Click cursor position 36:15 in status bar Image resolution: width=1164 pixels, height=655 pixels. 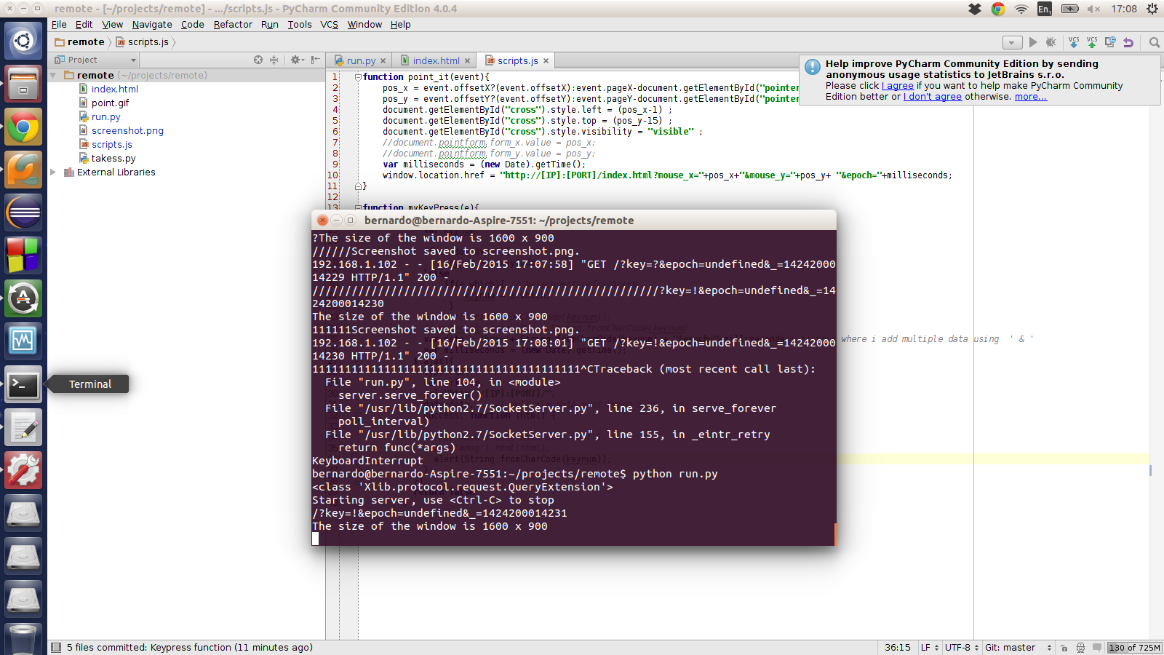tap(897, 647)
